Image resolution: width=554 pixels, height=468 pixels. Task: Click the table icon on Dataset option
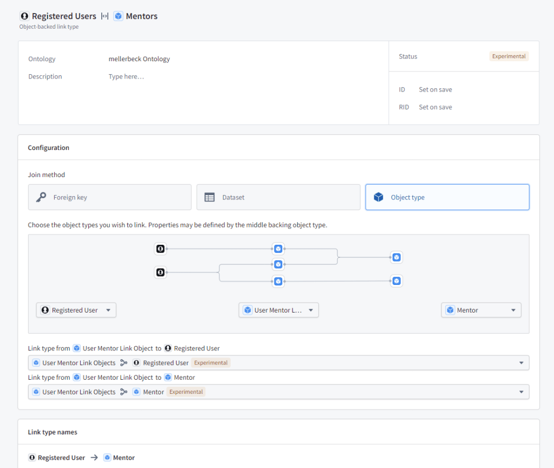210,197
